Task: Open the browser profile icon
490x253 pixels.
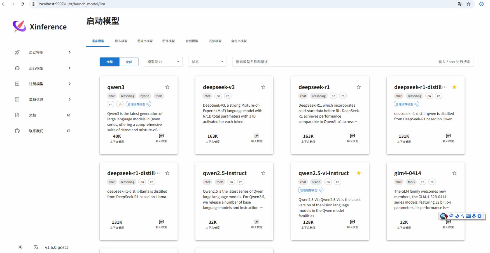Action: (x=481, y=4)
